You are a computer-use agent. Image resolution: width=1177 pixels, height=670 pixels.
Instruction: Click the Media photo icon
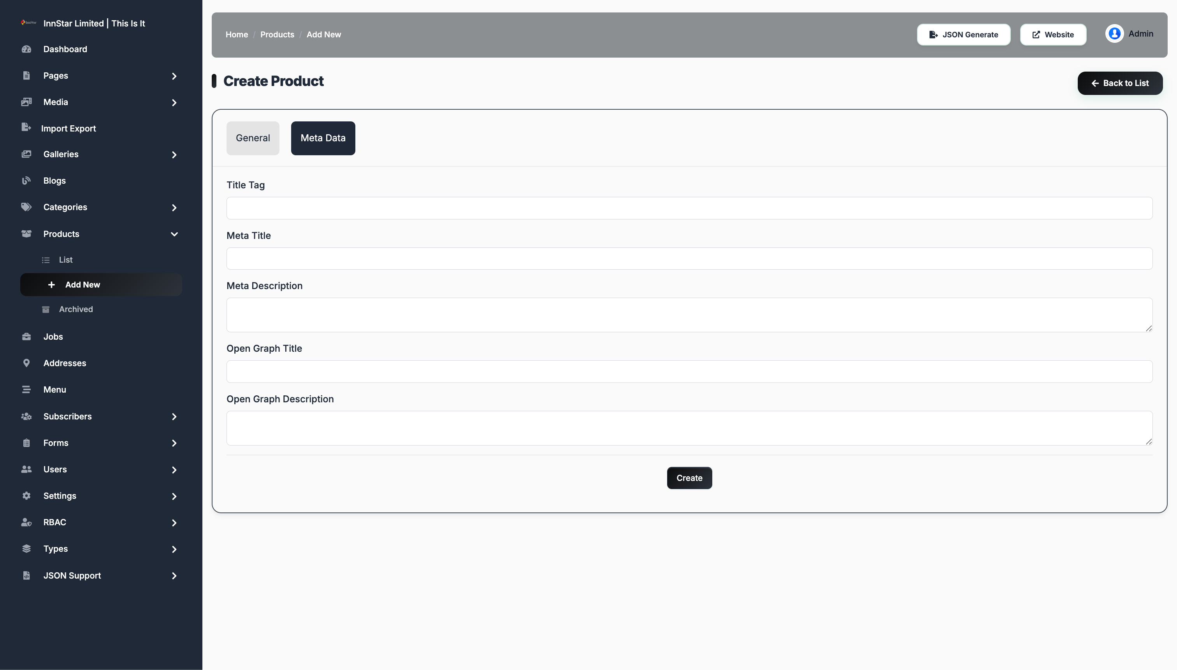(27, 102)
